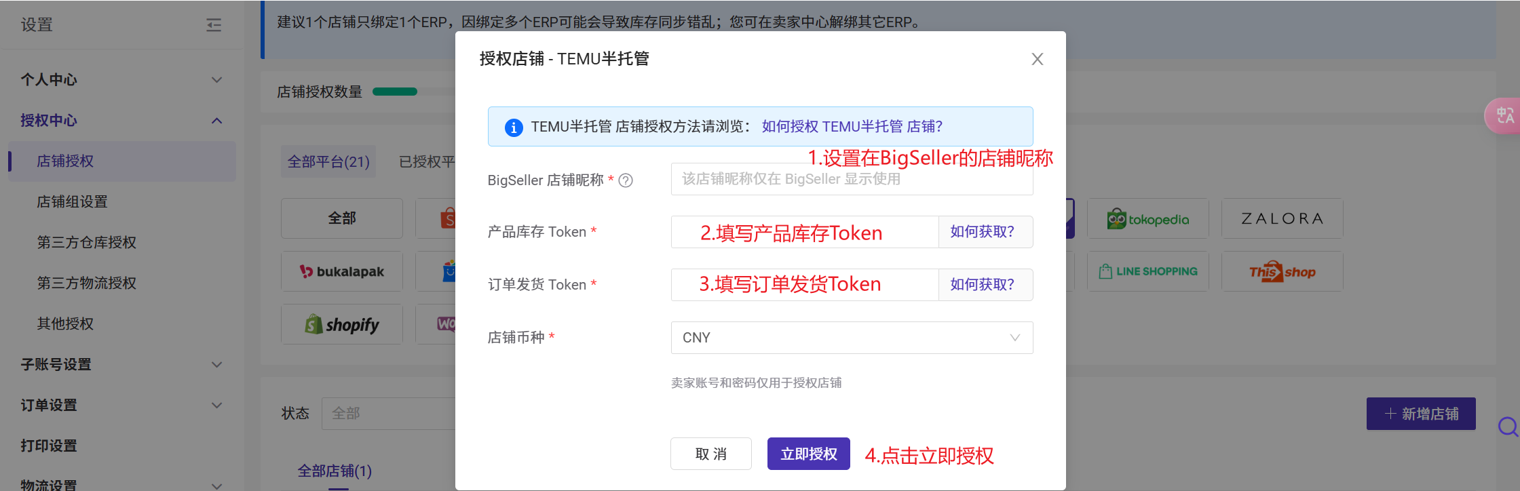
Task: Select the Shopify platform card
Action: click(x=341, y=324)
